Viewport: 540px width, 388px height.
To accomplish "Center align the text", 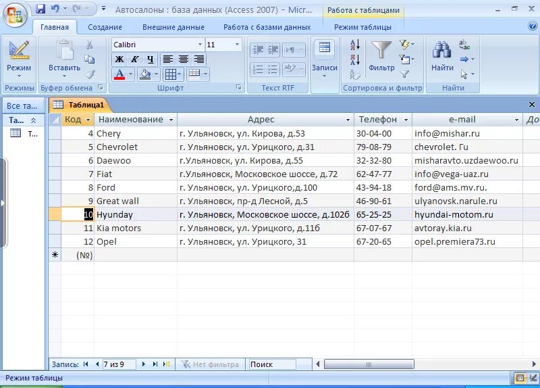I will (x=183, y=59).
